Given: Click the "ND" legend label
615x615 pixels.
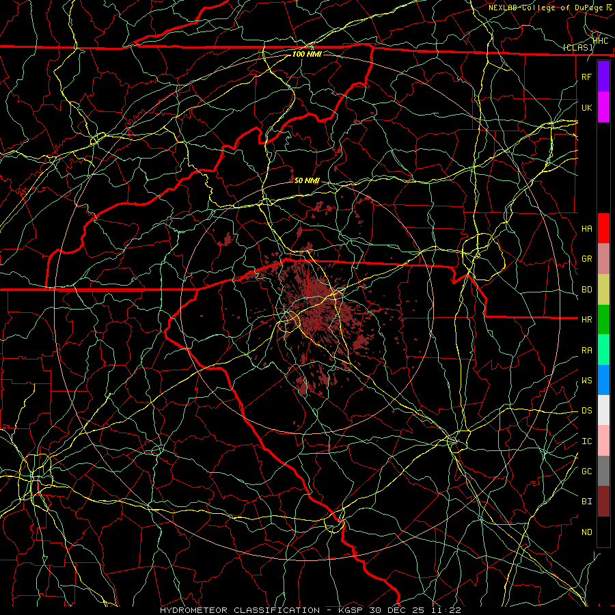Looking at the screenshot, I should 586,532.
